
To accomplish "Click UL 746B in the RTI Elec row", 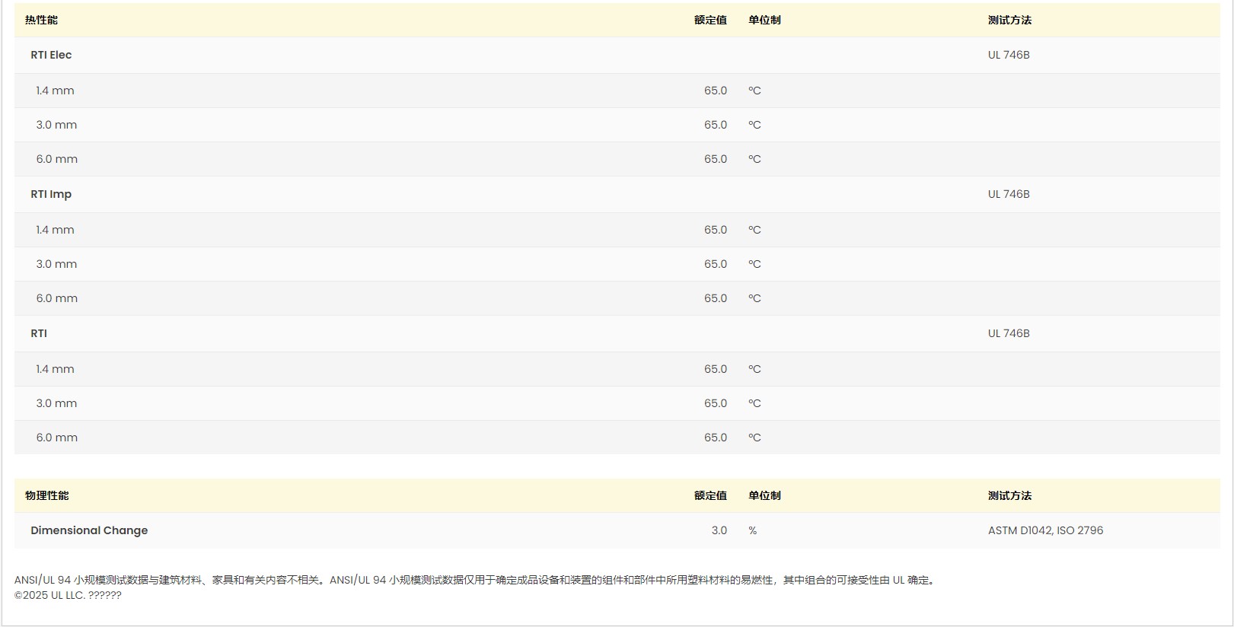I will pyautogui.click(x=1009, y=55).
